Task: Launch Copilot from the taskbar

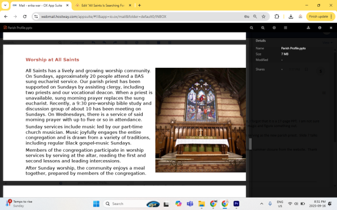Action: (178, 204)
